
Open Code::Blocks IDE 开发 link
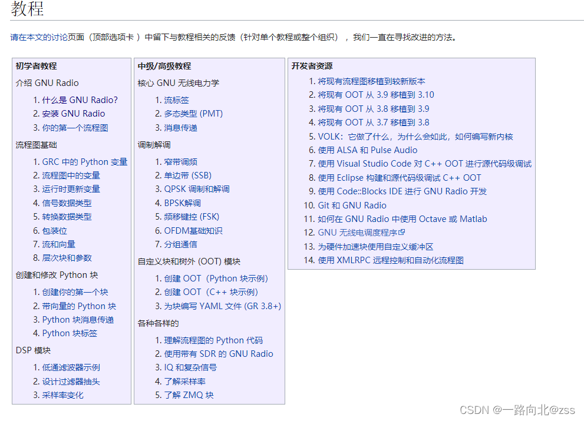(x=402, y=191)
